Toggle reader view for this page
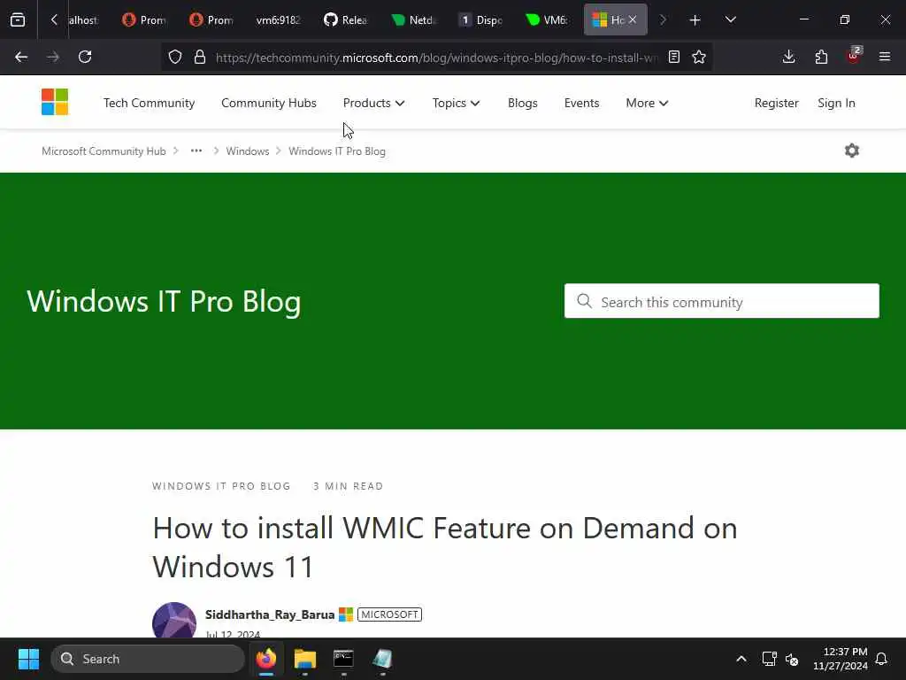This screenshot has width=906, height=680. 673,57
